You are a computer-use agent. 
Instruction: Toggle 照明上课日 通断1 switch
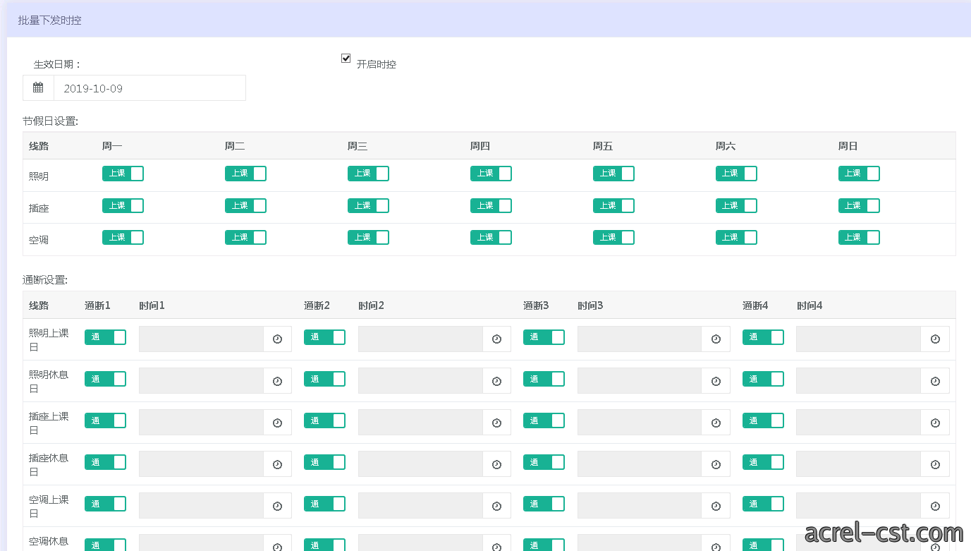pyautogui.click(x=105, y=337)
